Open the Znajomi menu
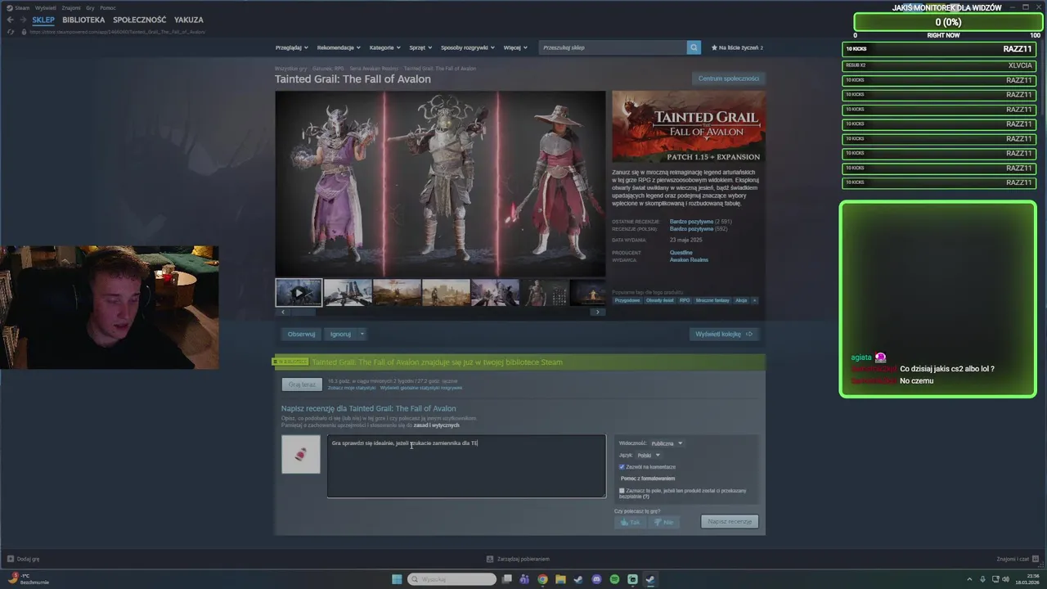The width and height of the screenshot is (1047, 589). [70, 7]
